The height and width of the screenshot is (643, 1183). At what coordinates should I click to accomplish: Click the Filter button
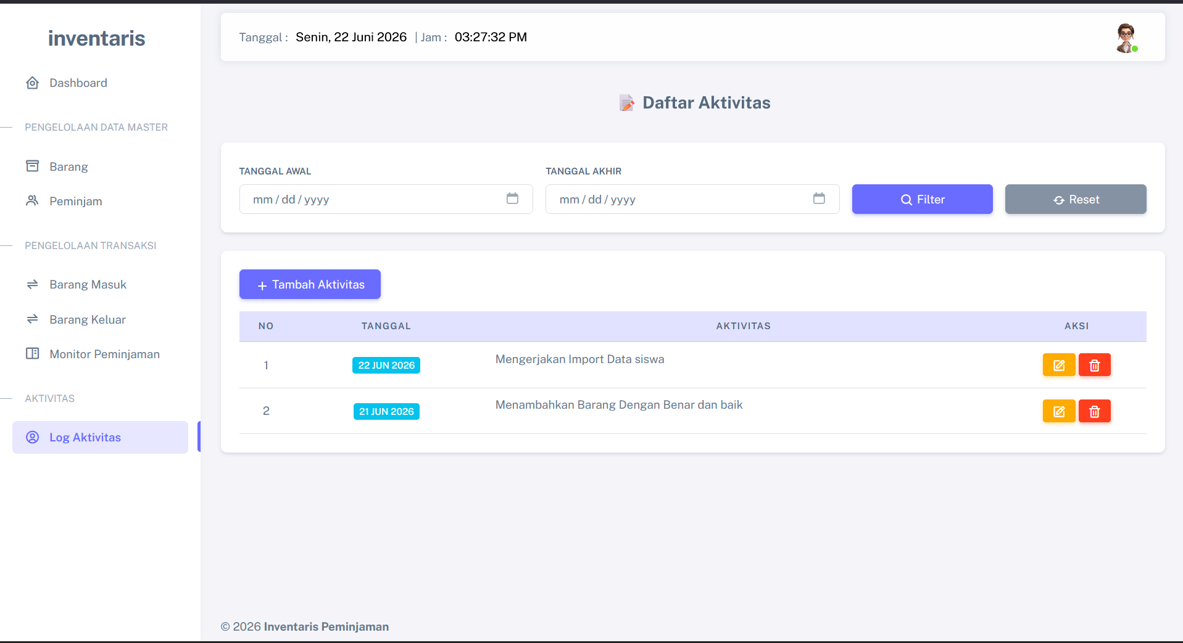click(923, 199)
